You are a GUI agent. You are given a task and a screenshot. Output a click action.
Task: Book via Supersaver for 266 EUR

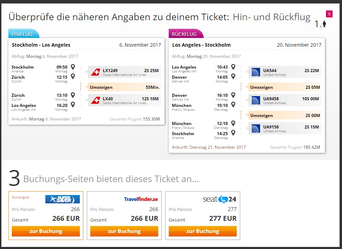46,231
